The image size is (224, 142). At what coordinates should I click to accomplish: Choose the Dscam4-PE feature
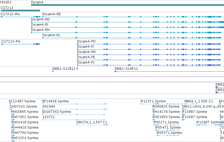[x=86, y=57]
